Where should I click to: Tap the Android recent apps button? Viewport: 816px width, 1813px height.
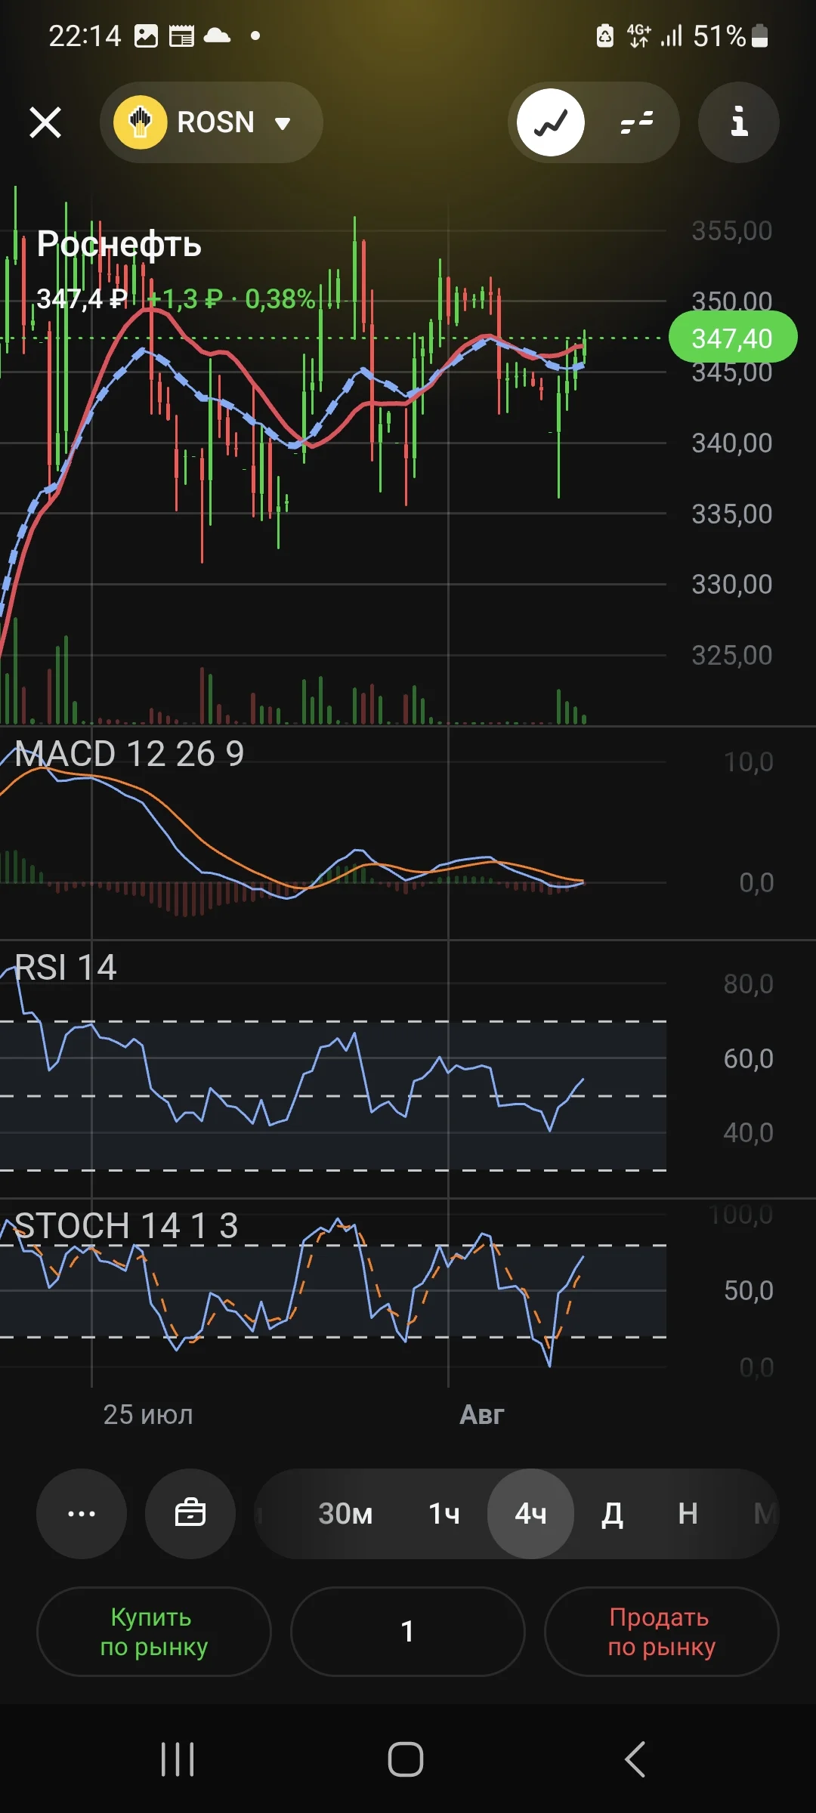pyautogui.click(x=178, y=1759)
